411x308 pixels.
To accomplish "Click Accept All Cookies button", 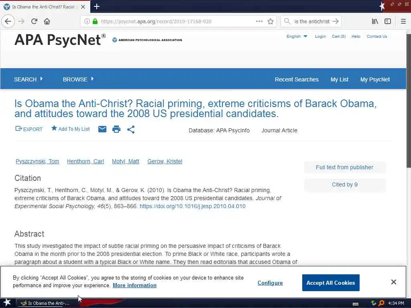I will [x=331, y=283].
